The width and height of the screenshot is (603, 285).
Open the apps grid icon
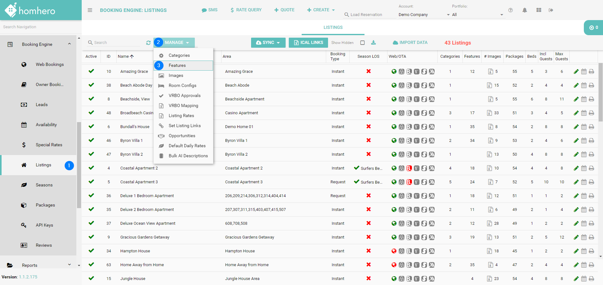[539, 10]
